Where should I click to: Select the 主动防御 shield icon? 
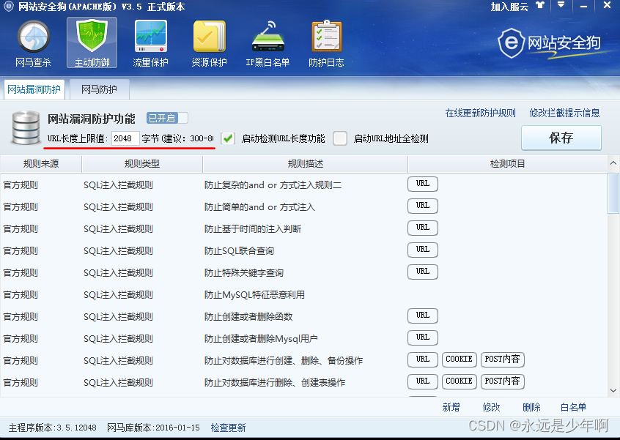tap(92, 42)
